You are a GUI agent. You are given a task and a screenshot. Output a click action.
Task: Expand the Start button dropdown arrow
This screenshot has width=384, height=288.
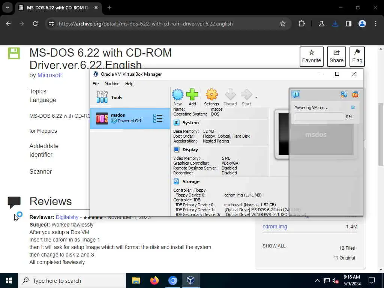click(256, 97)
